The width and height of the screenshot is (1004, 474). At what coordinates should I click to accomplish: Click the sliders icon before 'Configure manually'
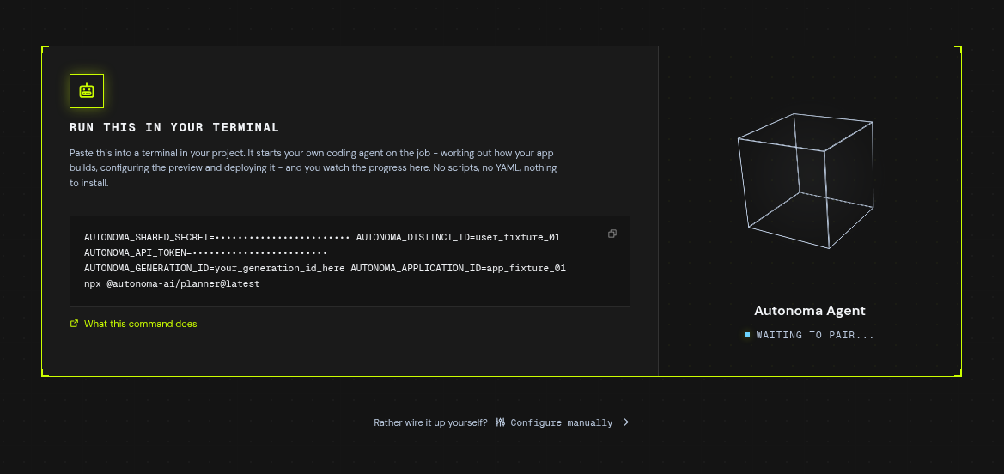[x=500, y=422]
